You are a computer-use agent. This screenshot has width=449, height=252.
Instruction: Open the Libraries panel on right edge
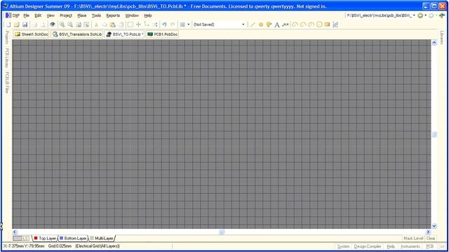pos(441,38)
